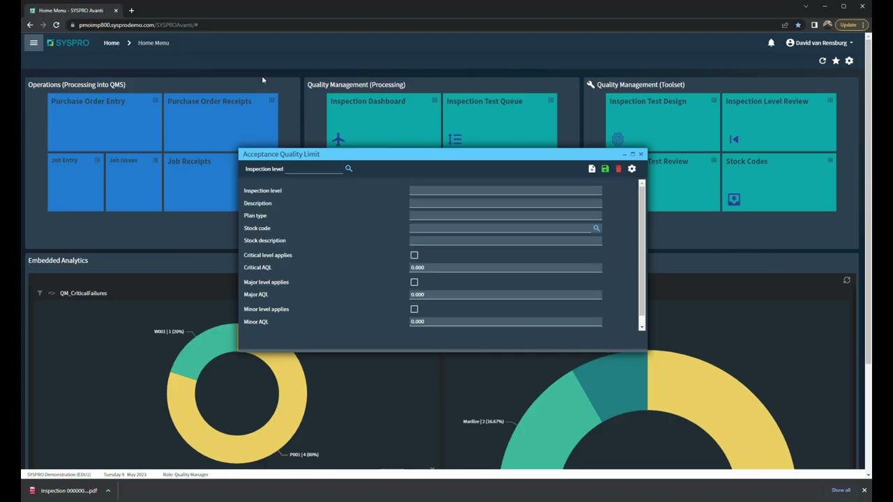This screenshot has height=502, width=893.
Task: Click the arrows icon beside QM_CriticalFailures
Action: [52, 293]
